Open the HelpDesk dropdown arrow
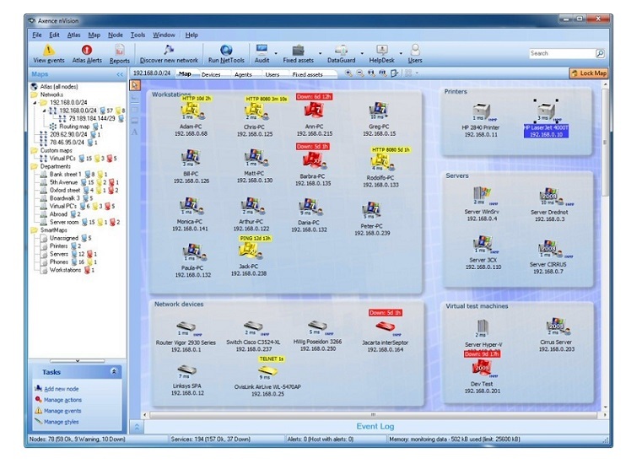 (401, 54)
